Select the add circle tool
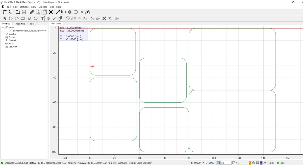 11,18
